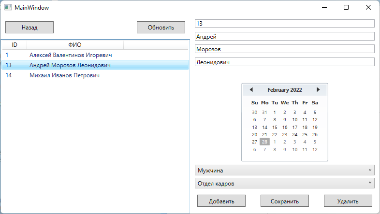Sort list by ID column header
Viewport: 380px width, 214px height.
tap(15, 45)
